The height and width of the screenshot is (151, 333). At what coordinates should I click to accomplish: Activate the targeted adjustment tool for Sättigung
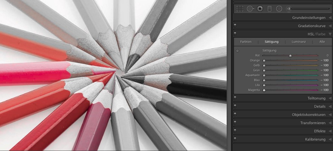tap(238, 51)
